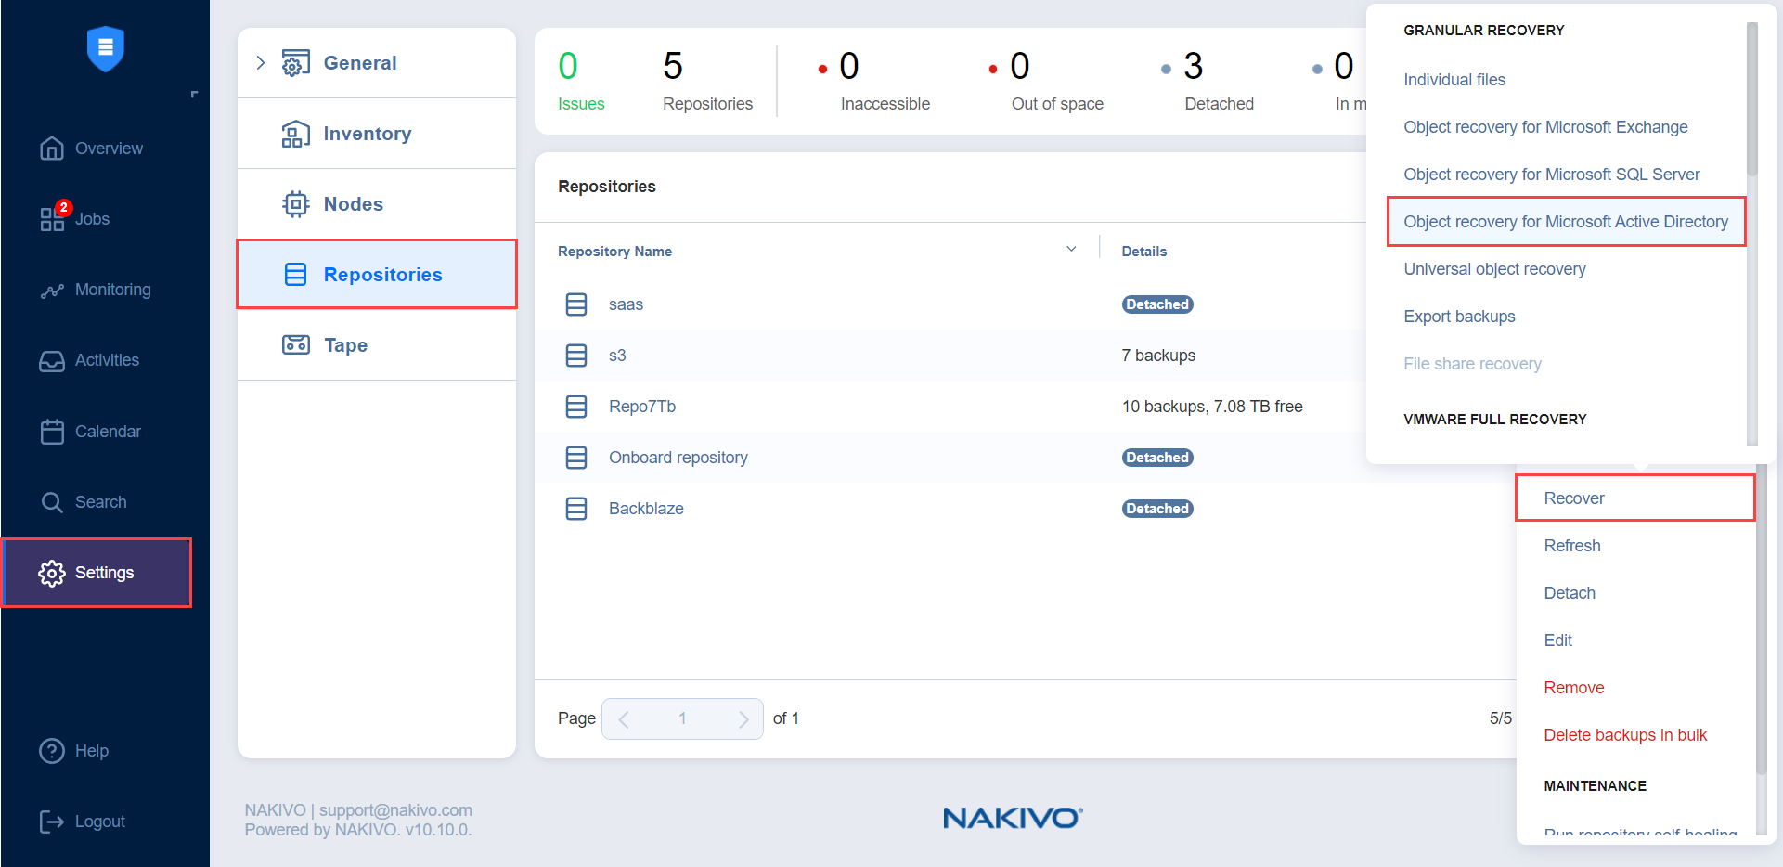Screen dimensions: 1783x867
Task: Click the page number input field
Action: pyautogui.click(x=682, y=718)
